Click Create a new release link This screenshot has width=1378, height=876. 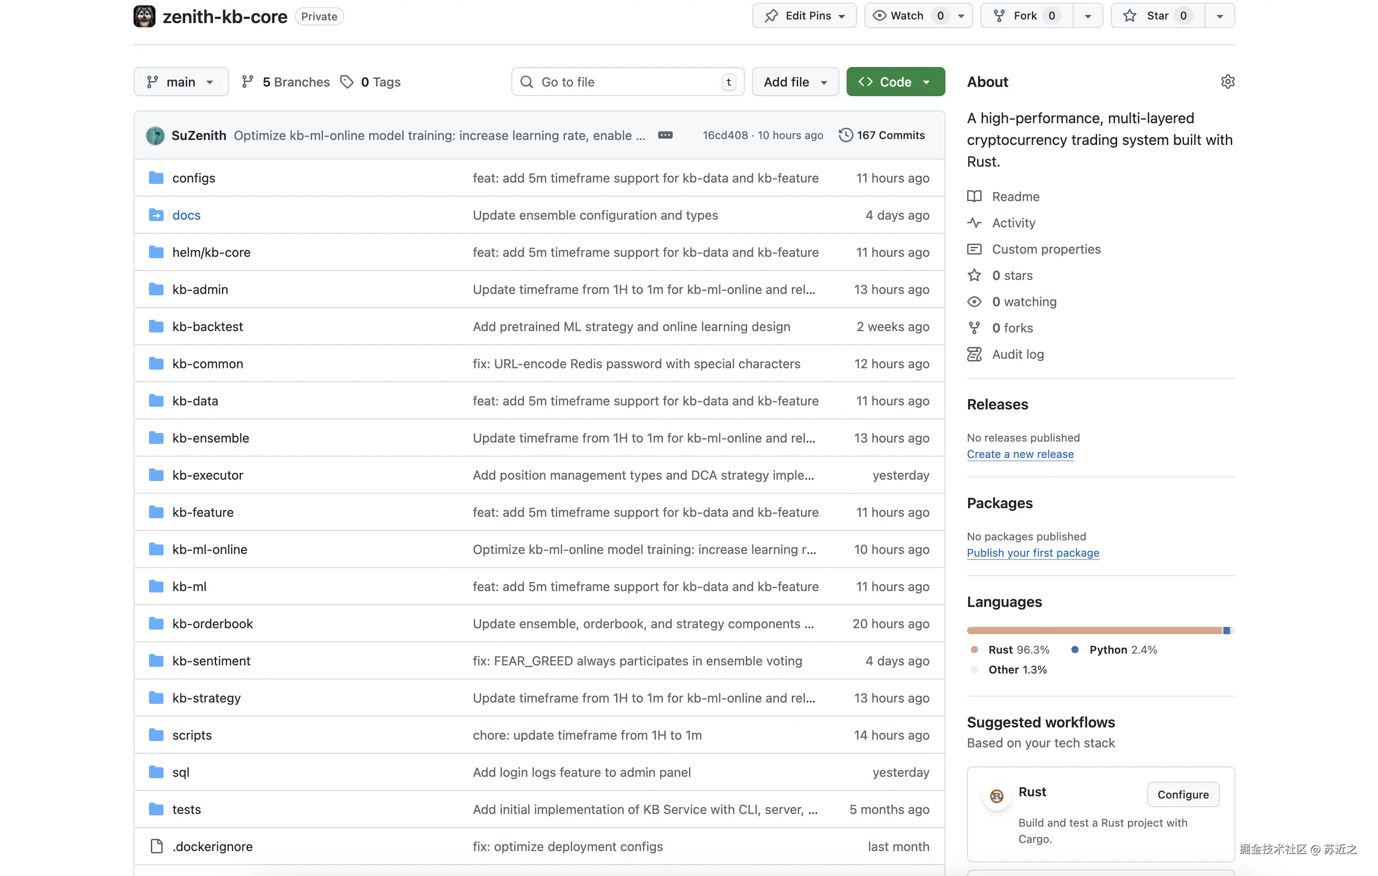[1020, 454]
